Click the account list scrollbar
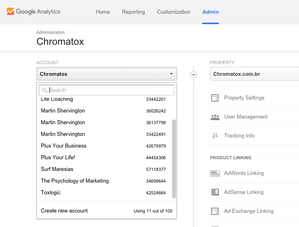 pos(174,159)
